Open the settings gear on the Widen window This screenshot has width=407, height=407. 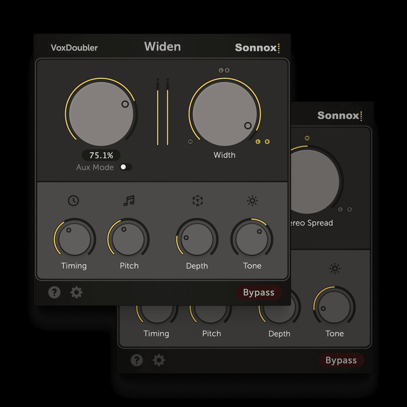(x=77, y=292)
